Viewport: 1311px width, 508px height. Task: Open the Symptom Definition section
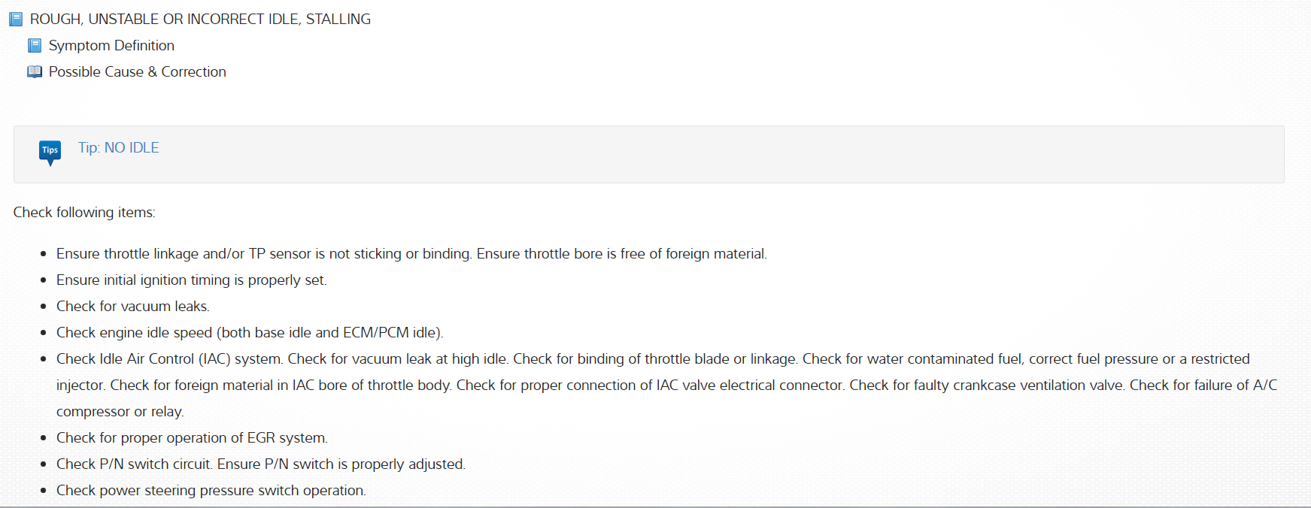tap(111, 46)
